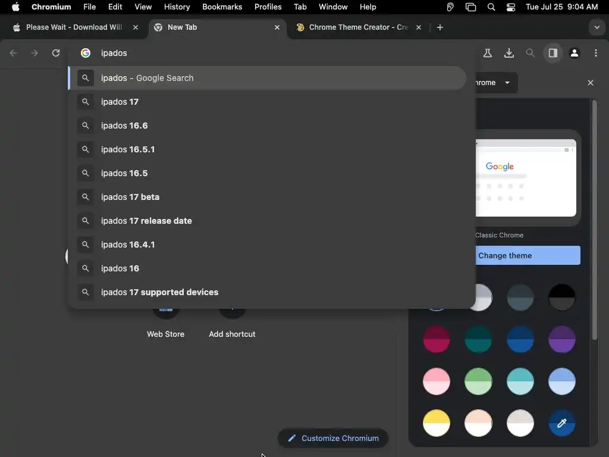Pick the green color swatch
This screenshot has height=457, width=609.
(478, 381)
